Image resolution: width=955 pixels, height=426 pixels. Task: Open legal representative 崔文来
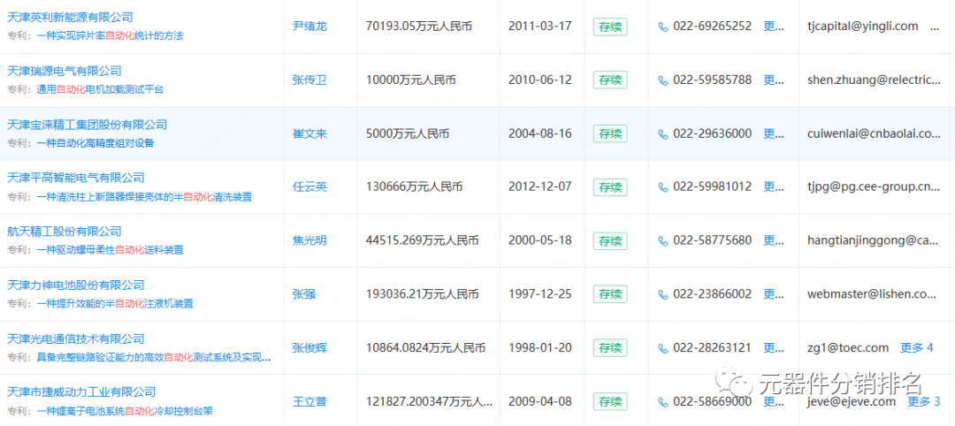pos(310,133)
